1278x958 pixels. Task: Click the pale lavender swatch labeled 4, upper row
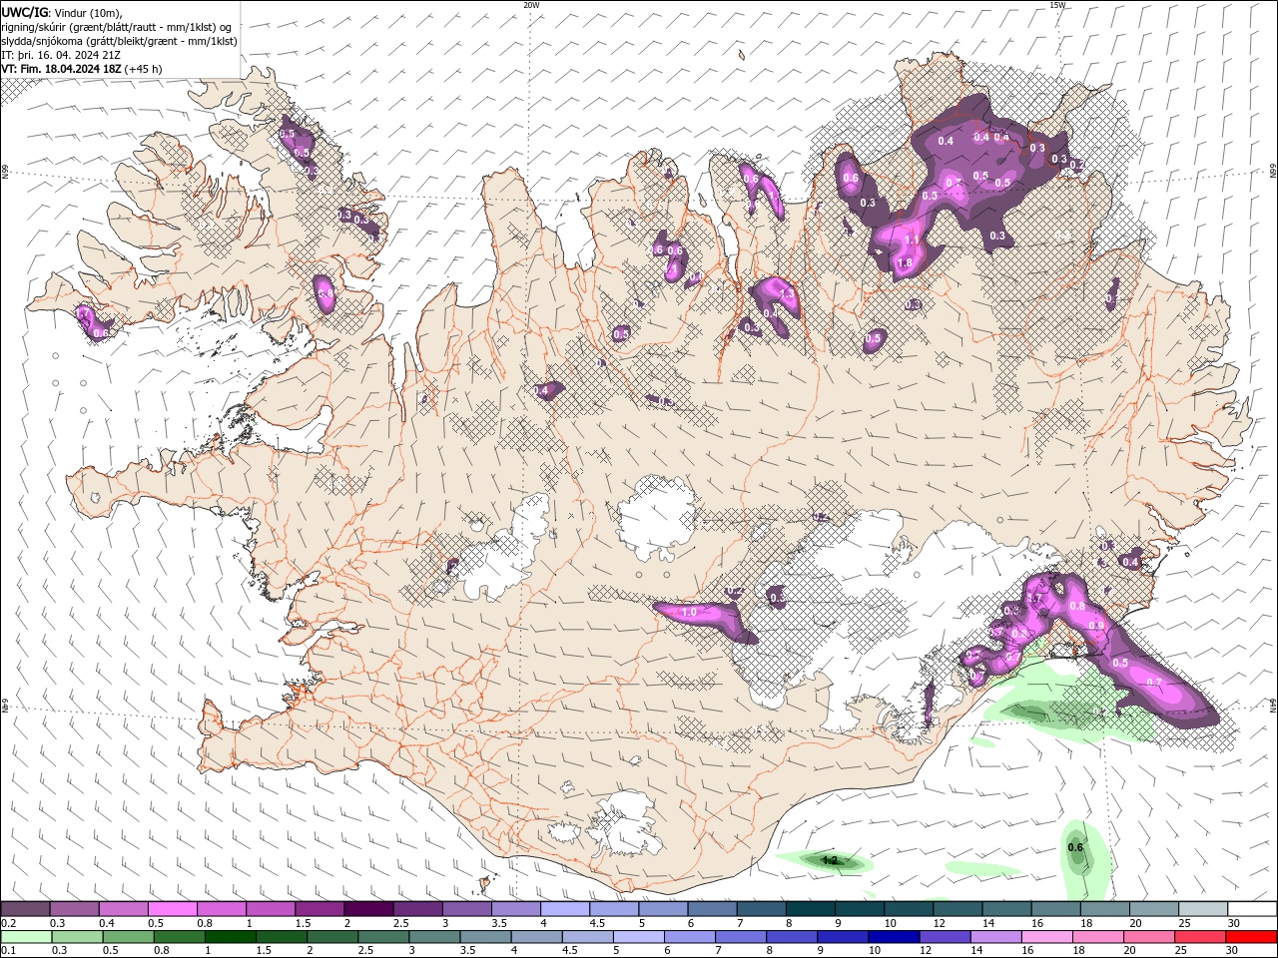564,909
